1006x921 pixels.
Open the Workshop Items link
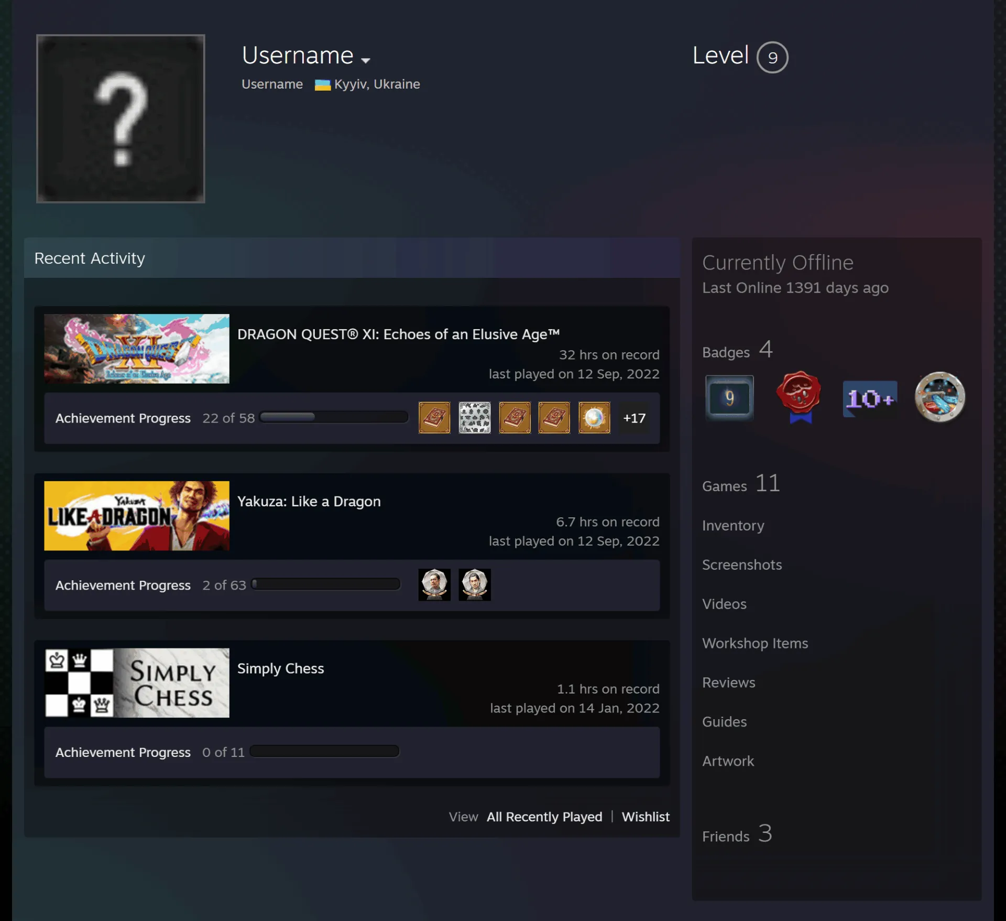point(755,644)
